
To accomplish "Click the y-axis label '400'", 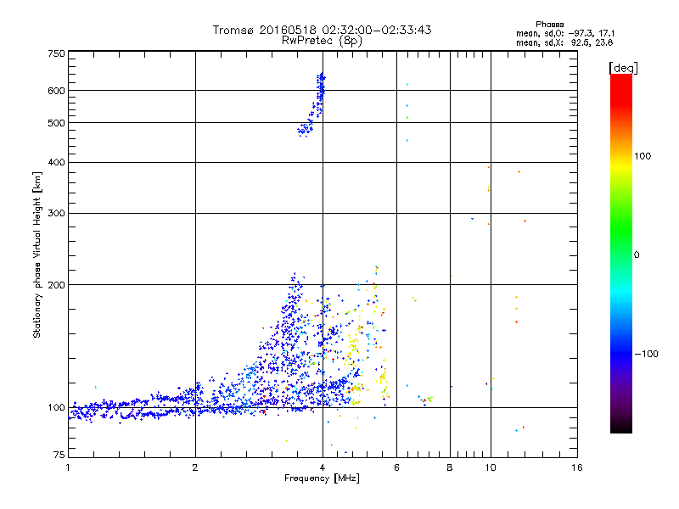I will point(56,162).
